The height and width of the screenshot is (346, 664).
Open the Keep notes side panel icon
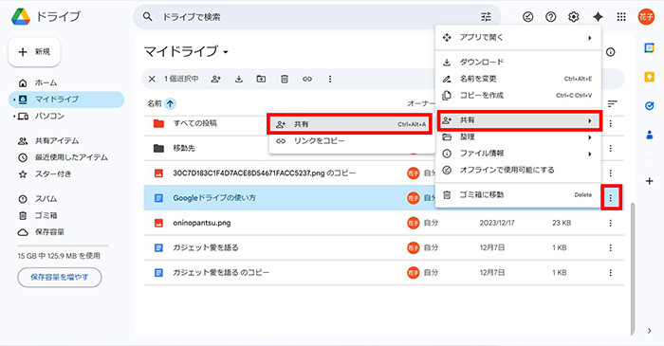pos(649,77)
